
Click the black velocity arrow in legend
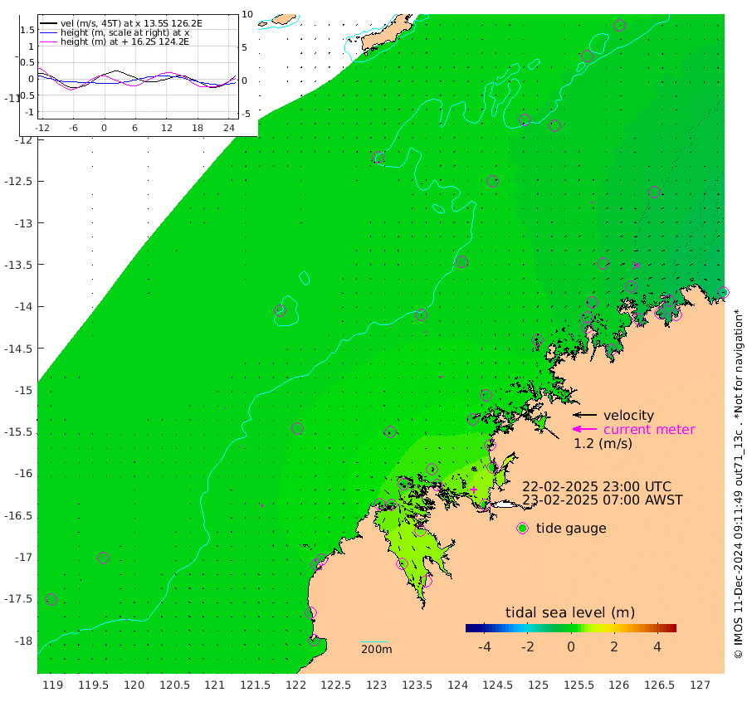pyautogui.click(x=584, y=415)
